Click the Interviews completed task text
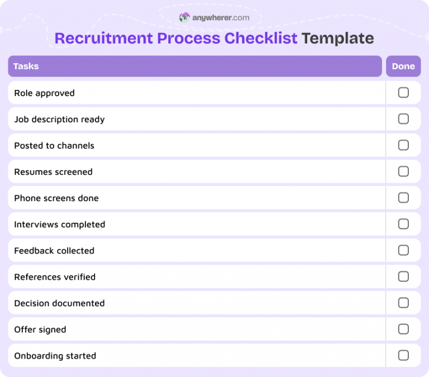The height and width of the screenshot is (377, 429). (x=60, y=225)
